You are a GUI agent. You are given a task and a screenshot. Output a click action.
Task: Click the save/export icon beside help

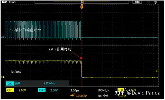pos(148,2)
